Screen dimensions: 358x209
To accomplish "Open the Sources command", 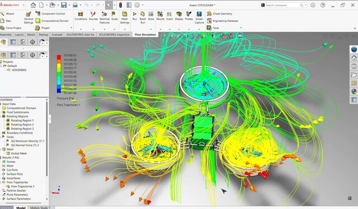I will coord(93,16).
